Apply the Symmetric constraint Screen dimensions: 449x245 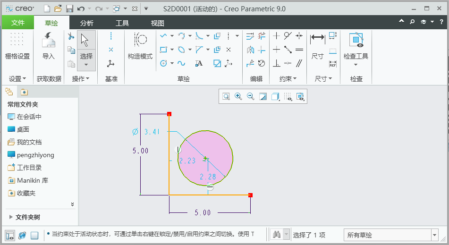click(x=299, y=36)
